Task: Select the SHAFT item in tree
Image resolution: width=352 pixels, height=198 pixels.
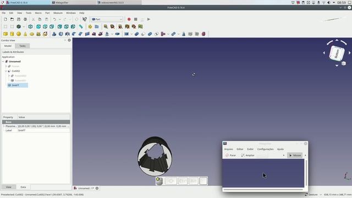Action: pos(15,85)
